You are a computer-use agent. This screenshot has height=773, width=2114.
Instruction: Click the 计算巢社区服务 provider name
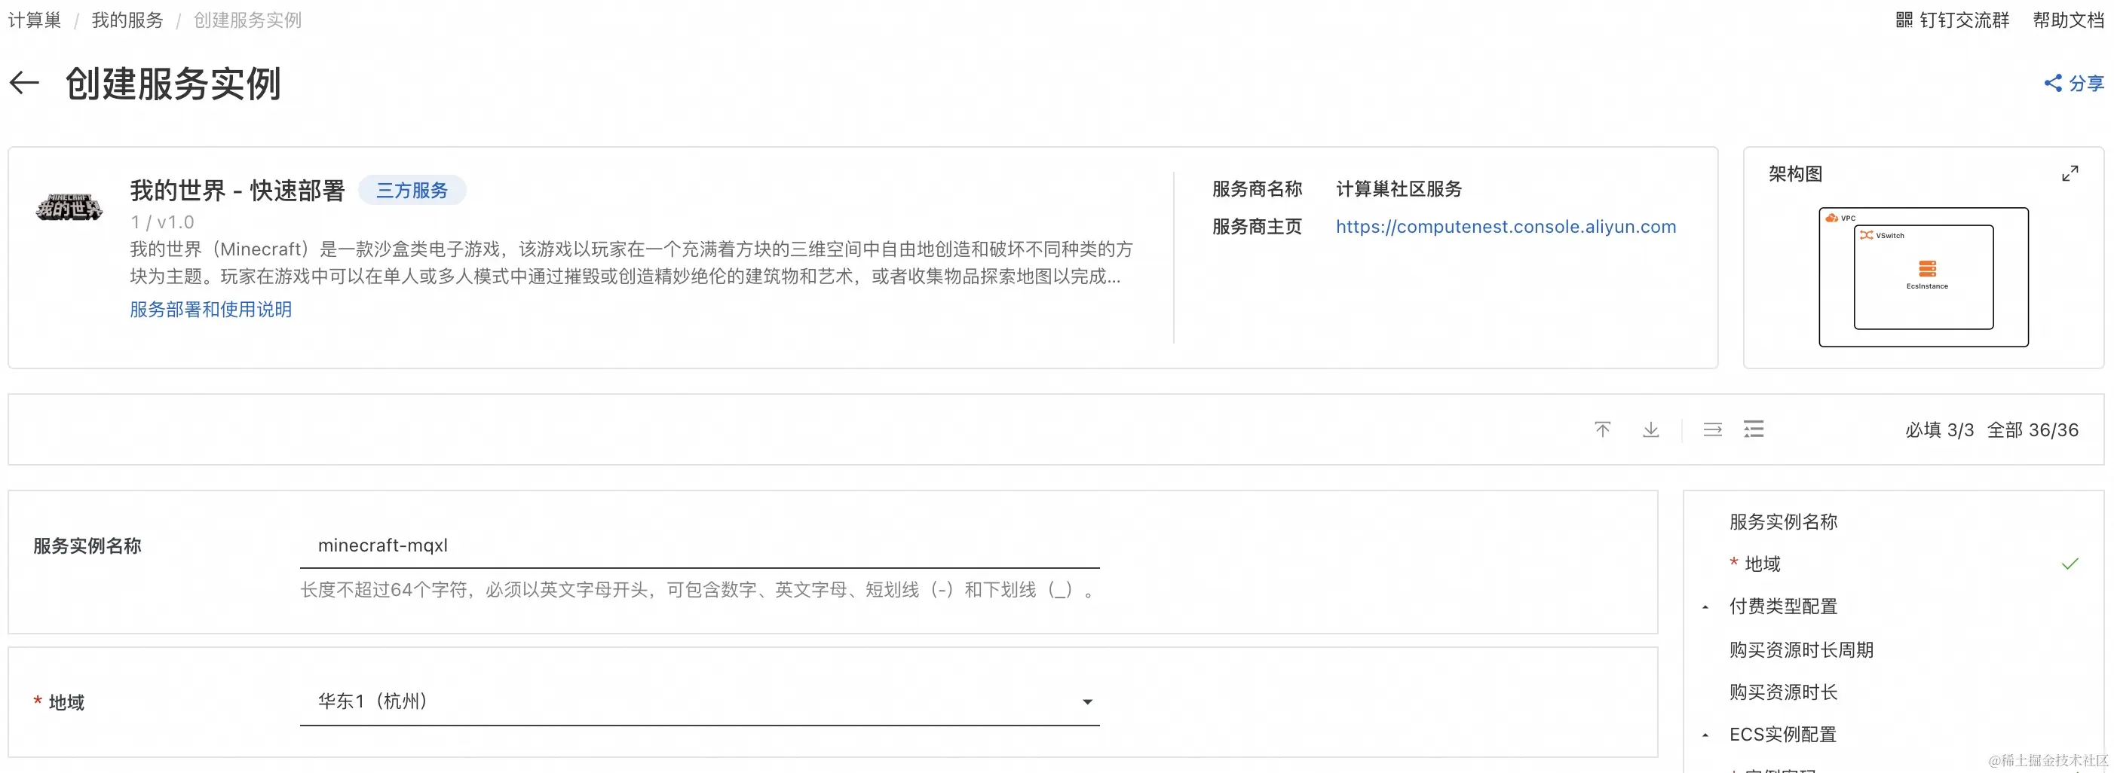click(x=1399, y=188)
